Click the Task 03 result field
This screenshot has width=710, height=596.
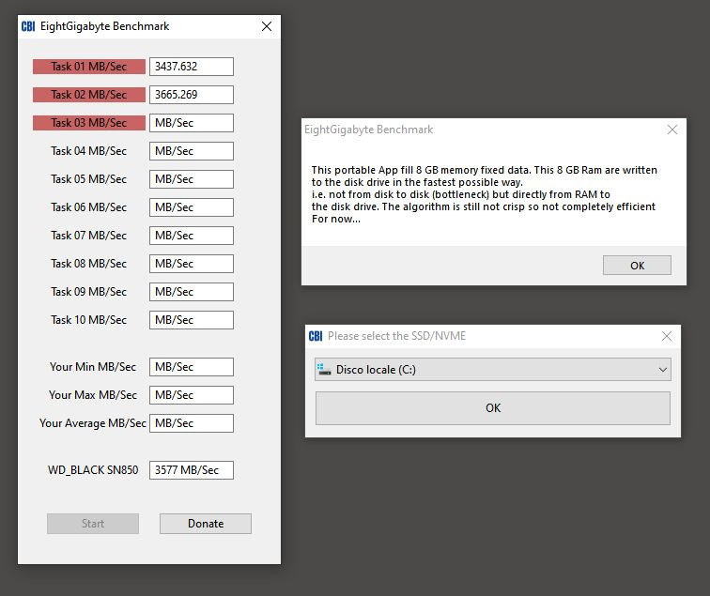[x=192, y=123]
